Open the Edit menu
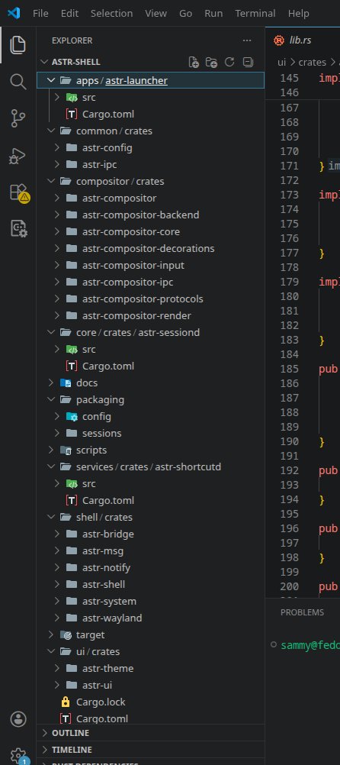The height and width of the screenshot is (765, 340). pos(69,13)
